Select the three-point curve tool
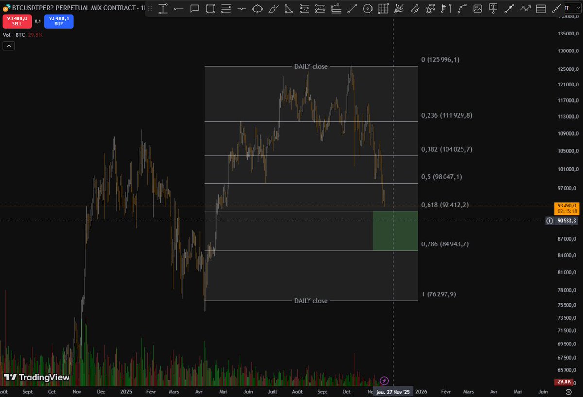This screenshot has height=397, width=583. (462, 8)
